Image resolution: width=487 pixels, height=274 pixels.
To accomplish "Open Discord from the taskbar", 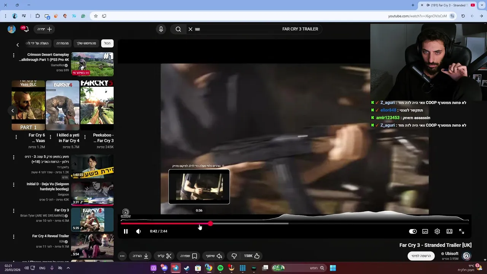I will tap(164, 268).
